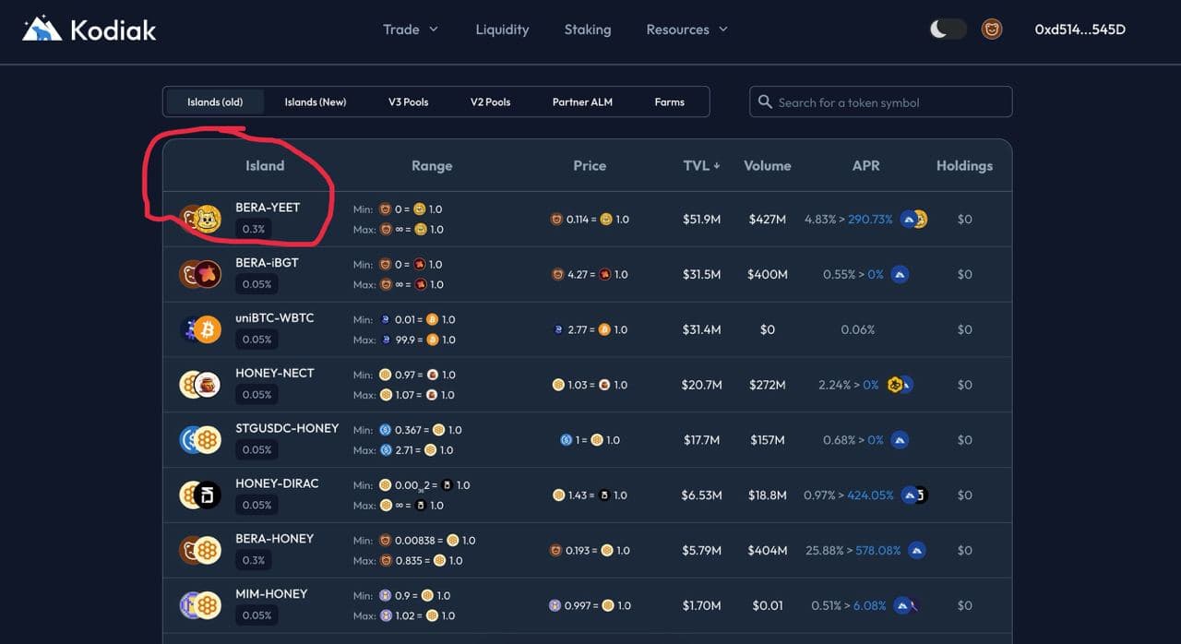Click the uniBTC-WBTC token pair icon
The height and width of the screenshot is (644, 1181).
[x=200, y=329]
